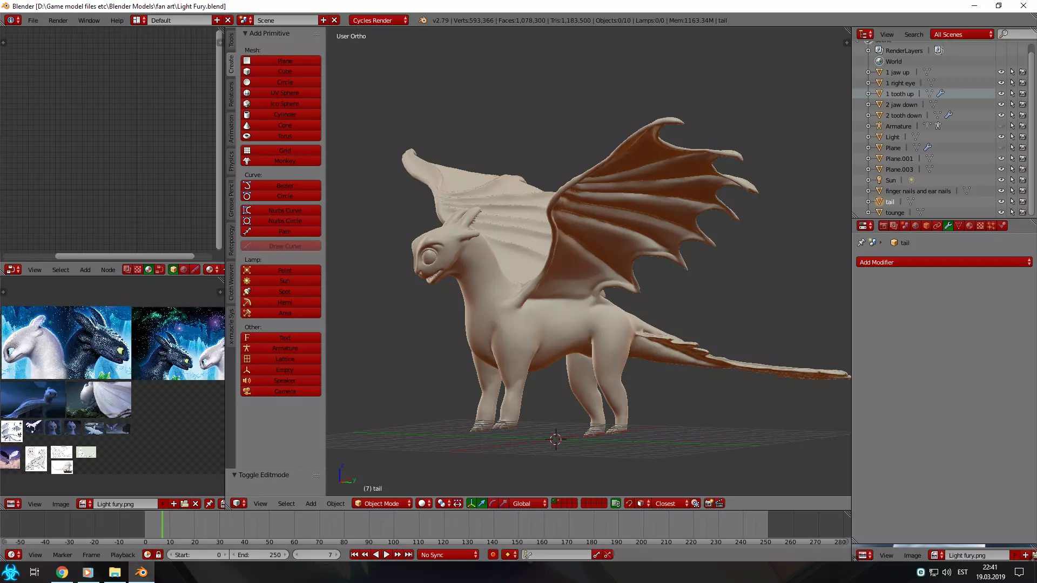
Task: Jump to the first frame
Action: pos(354,554)
